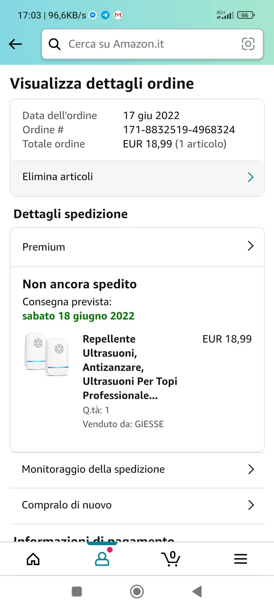Expand the Premium shipping chevron

[251, 246]
